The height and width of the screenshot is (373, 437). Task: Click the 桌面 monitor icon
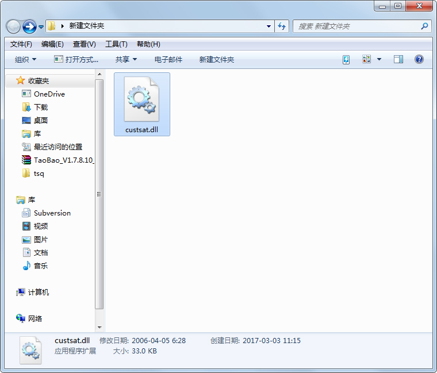click(x=26, y=120)
